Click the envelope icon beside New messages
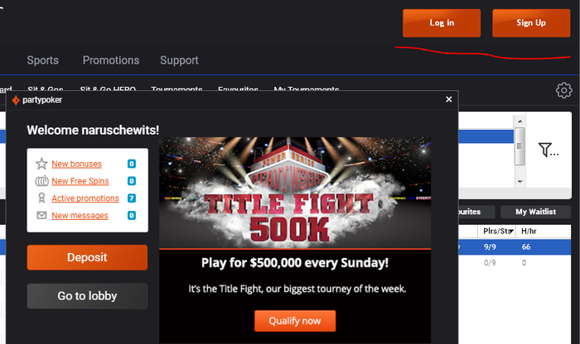 click(x=41, y=215)
